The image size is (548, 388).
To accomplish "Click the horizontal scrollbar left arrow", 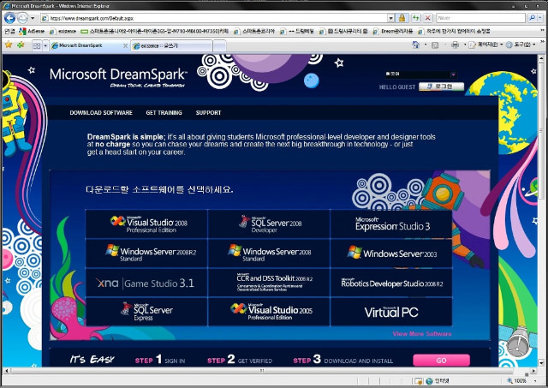I will pyautogui.click(x=6, y=371).
